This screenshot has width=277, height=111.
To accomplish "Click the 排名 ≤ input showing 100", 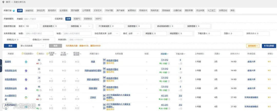I will (31, 26).
